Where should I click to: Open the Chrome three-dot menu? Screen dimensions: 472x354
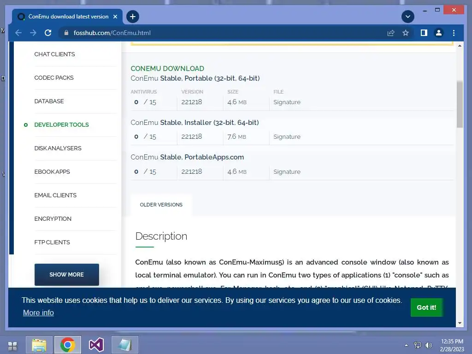tap(454, 33)
